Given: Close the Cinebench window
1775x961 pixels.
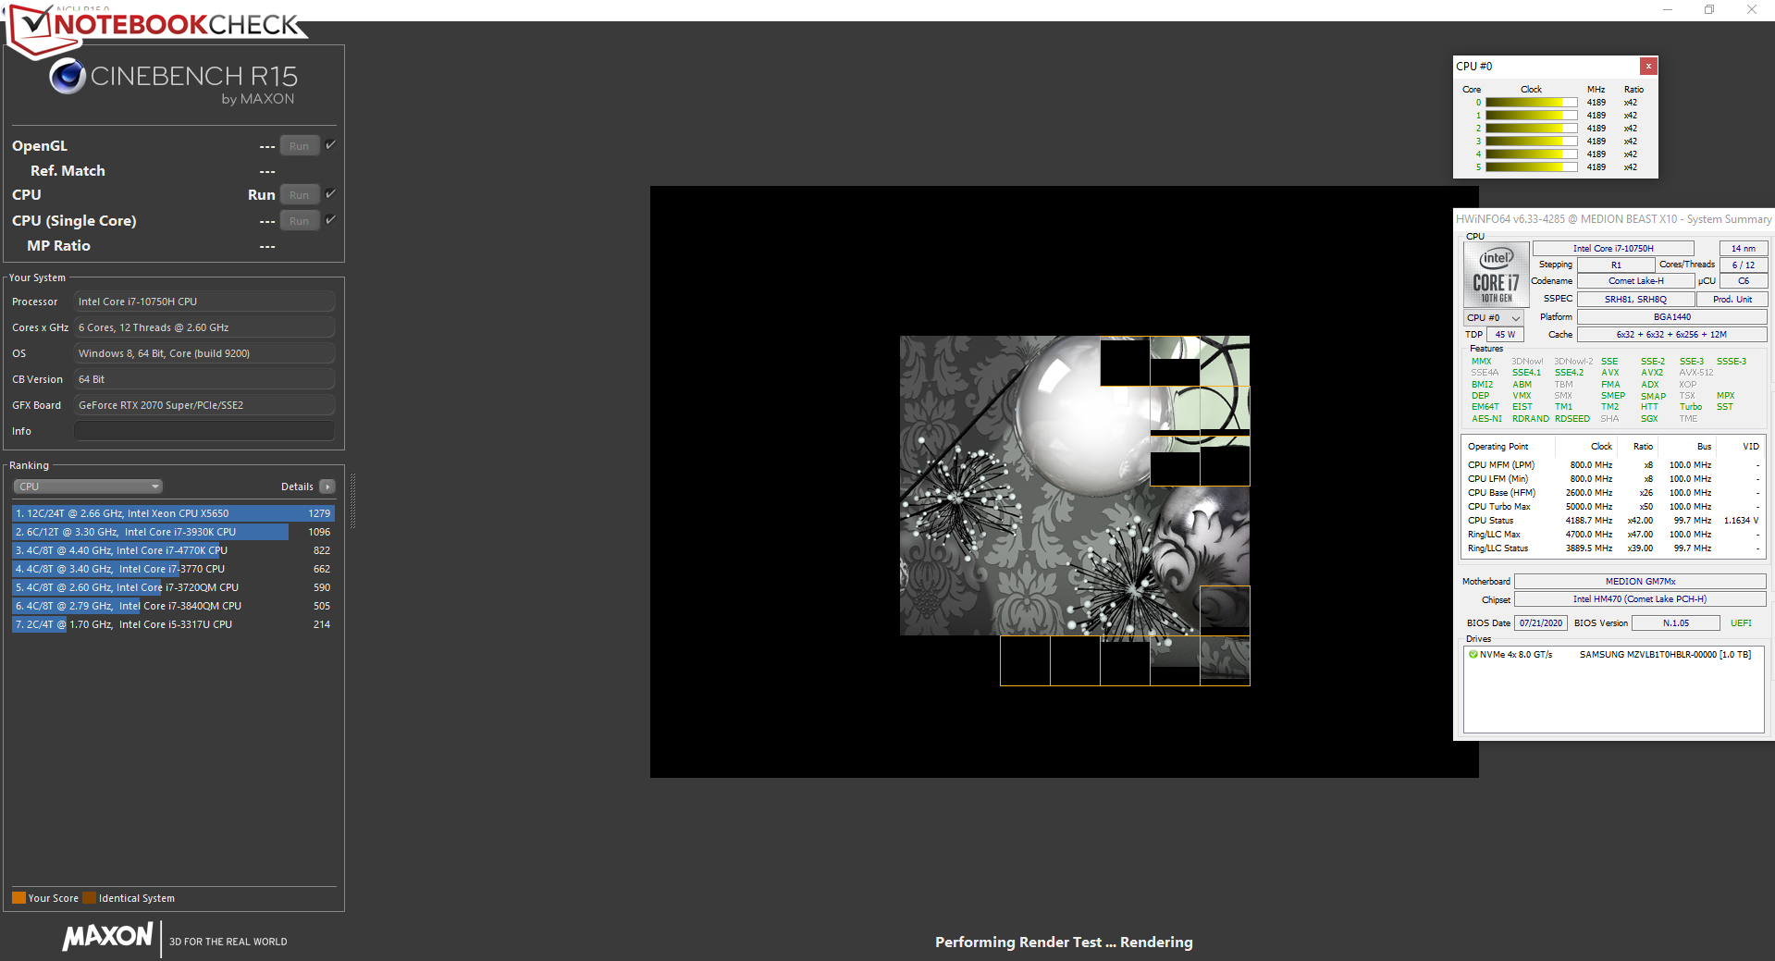Looking at the screenshot, I should 1752,10.
